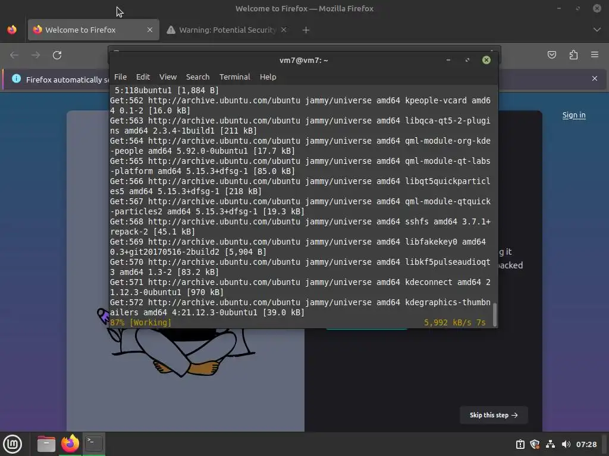
Task: Save page to Pocket
Action: [x=552, y=55]
